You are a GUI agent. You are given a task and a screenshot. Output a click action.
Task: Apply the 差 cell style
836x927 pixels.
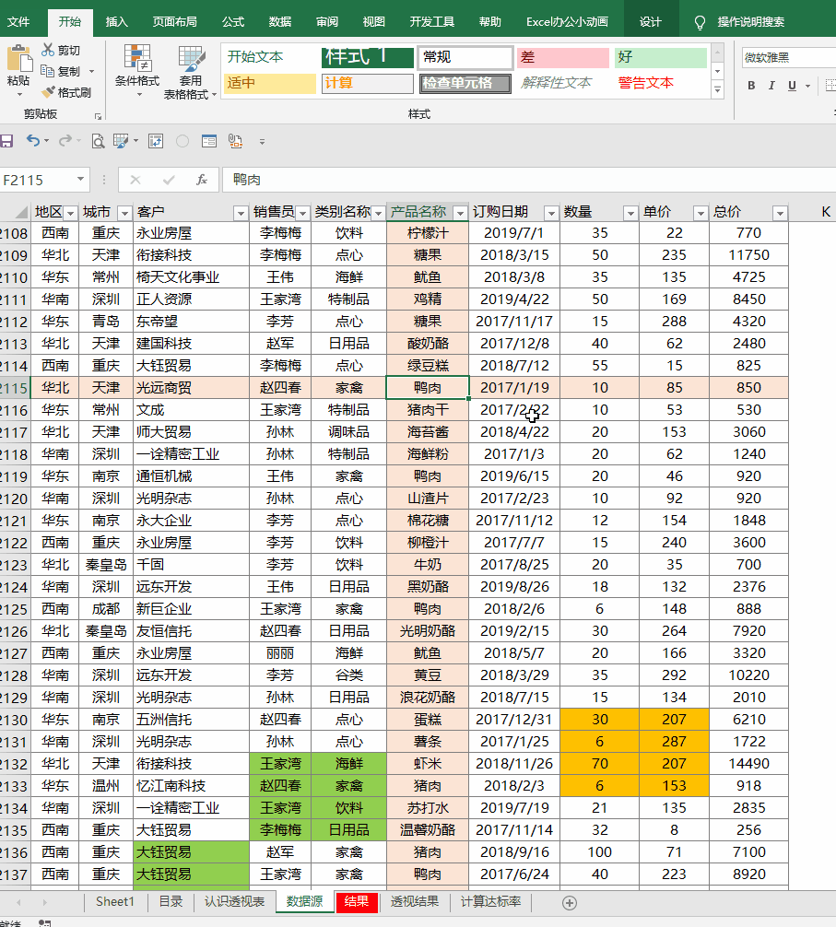pyautogui.click(x=563, y=57)
